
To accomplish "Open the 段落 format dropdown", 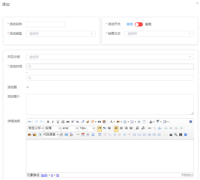I will [x=52, y=128].
